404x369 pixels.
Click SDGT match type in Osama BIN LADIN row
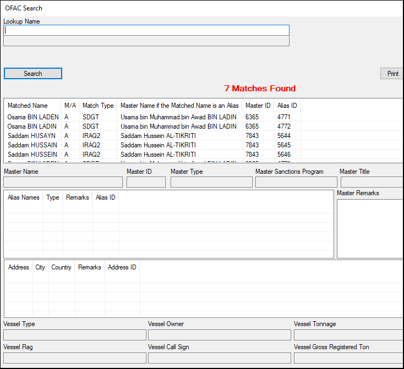[91, 126]
